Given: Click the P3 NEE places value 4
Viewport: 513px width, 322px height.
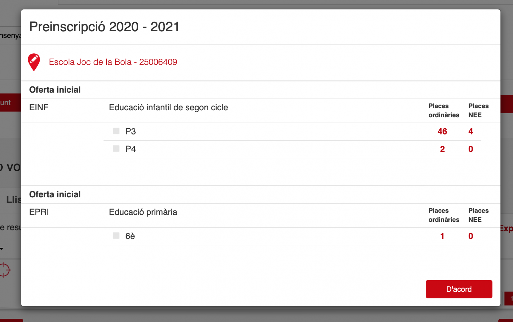Looking at the screenshot, I should (470, 131).
